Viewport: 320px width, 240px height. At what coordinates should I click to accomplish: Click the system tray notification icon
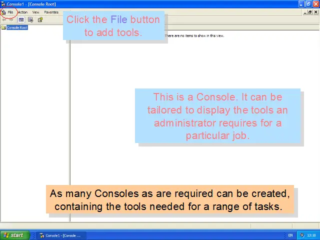(x=302, y=235)
